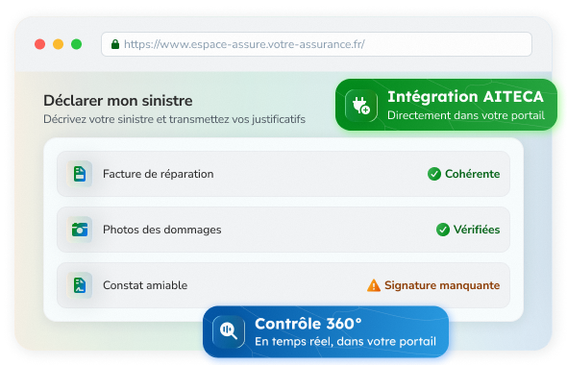Click the yellow minimize window dot
The image size is (567, 365).
point(59,44)
